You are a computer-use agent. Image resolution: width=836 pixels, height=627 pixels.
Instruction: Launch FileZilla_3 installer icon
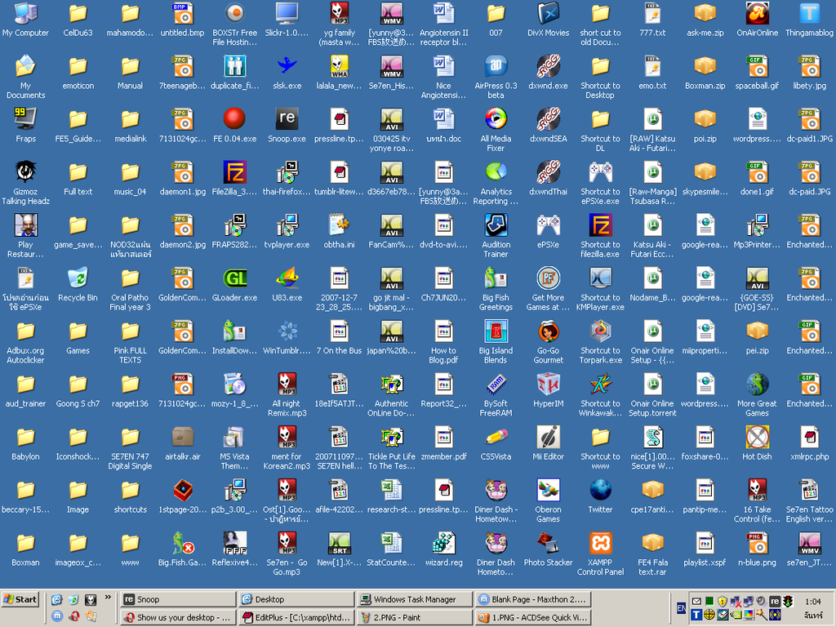coord(234,173)
